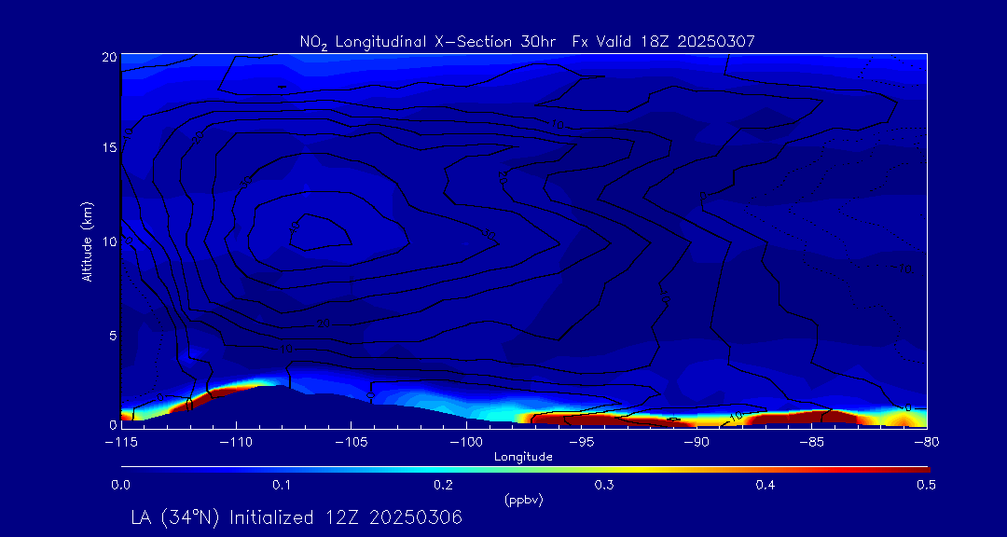Click the longitude tick label "−115"
Viewport: 1007px width, 537px height.
(x=120, y=443)
